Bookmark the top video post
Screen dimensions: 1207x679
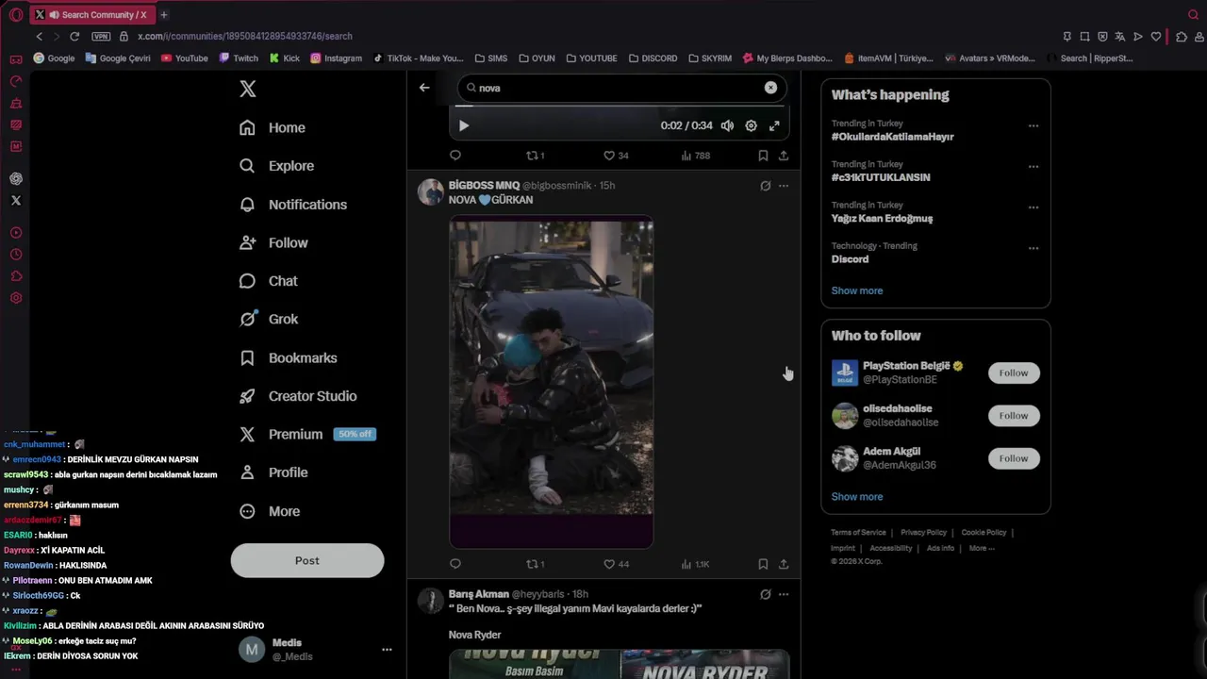(763, 156)
